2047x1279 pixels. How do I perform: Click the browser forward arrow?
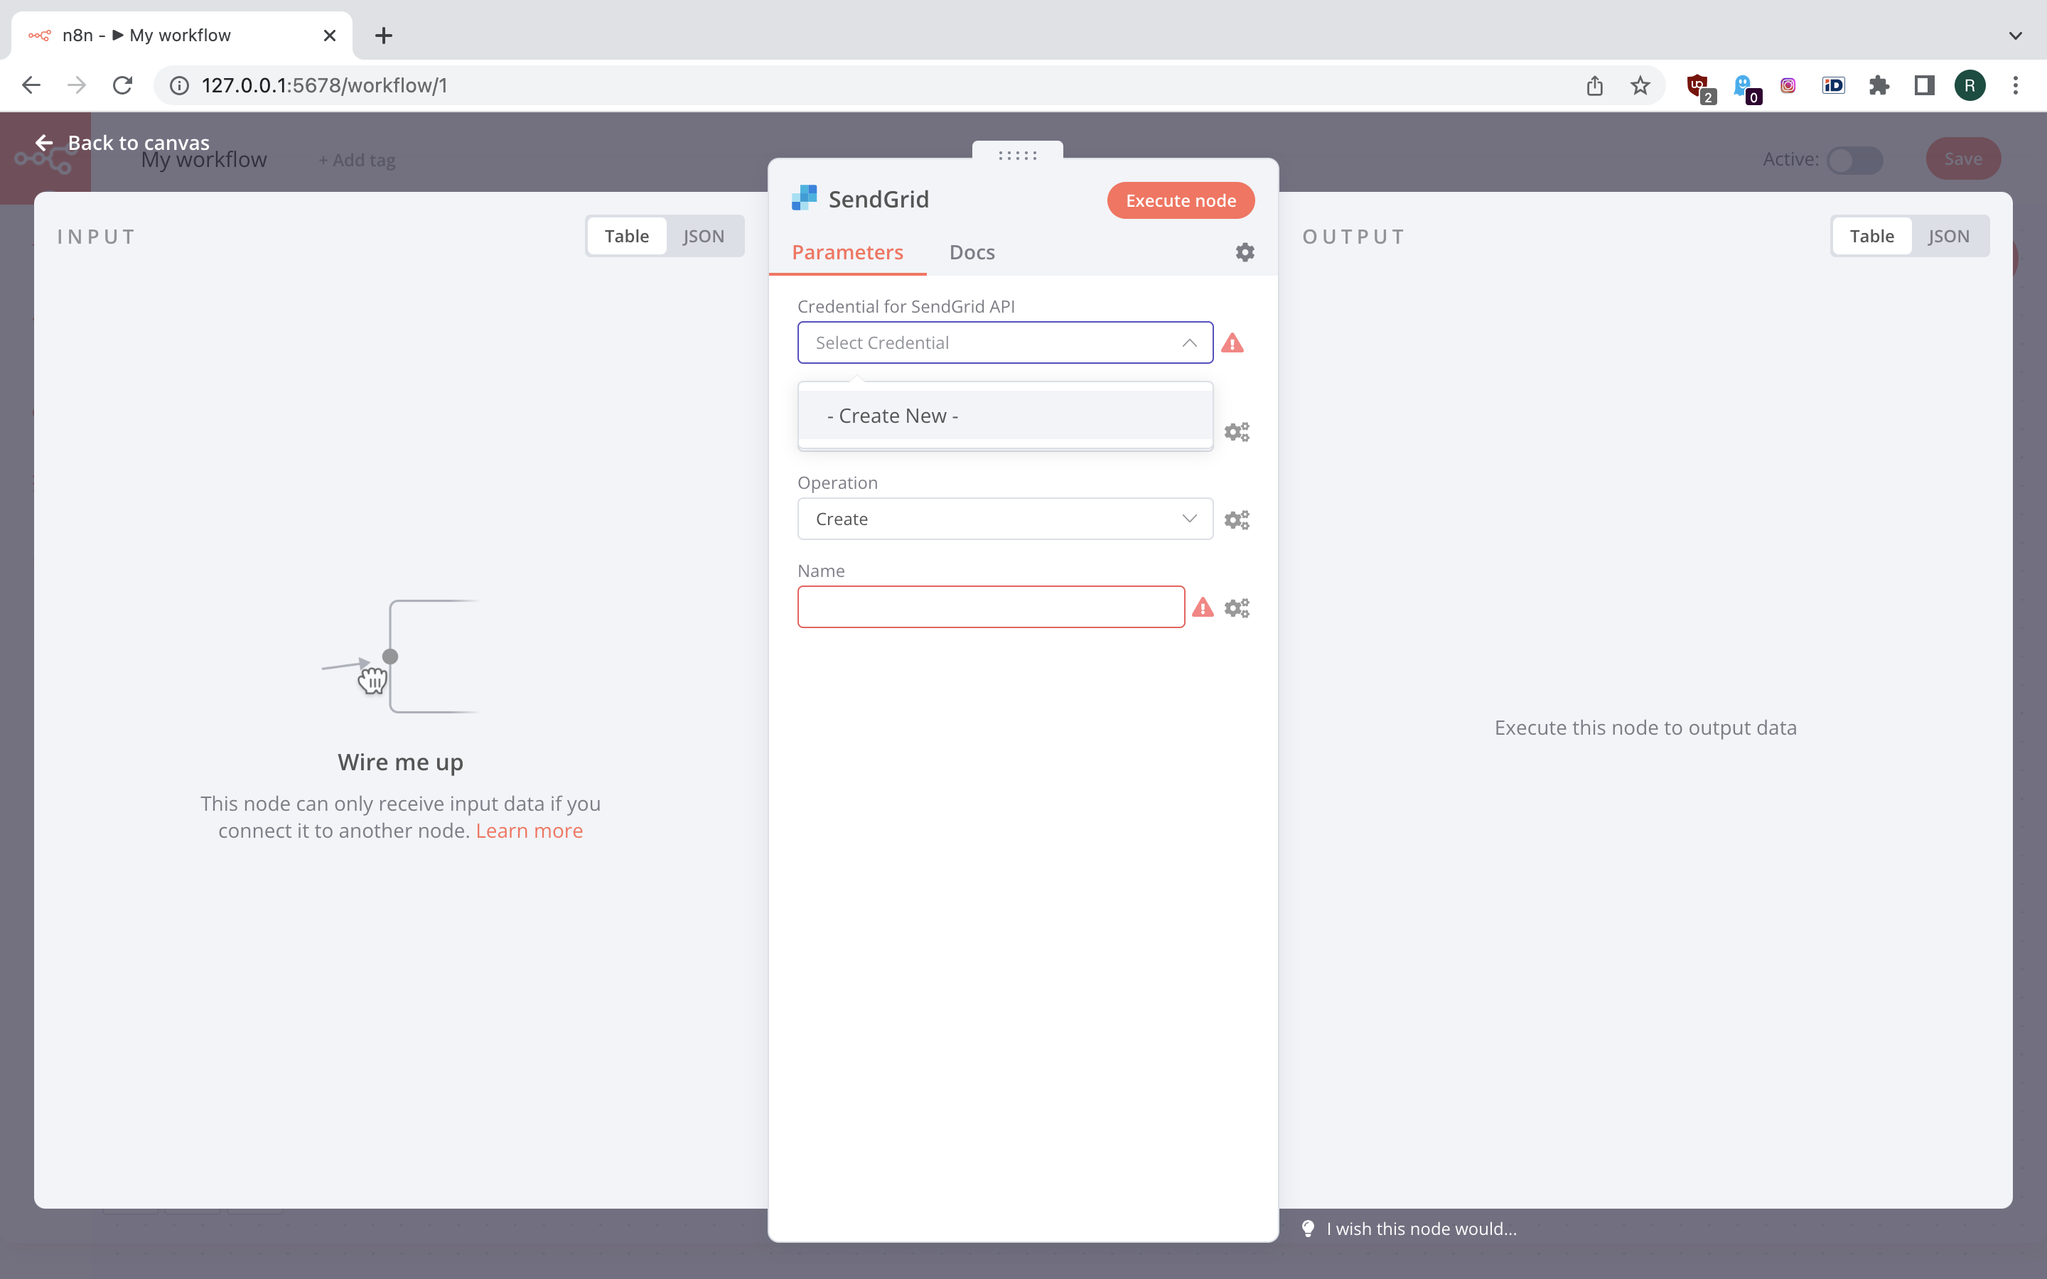77,85
